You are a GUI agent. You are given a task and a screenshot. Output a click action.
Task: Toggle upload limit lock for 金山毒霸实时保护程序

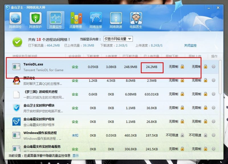[x=205, y=121]
